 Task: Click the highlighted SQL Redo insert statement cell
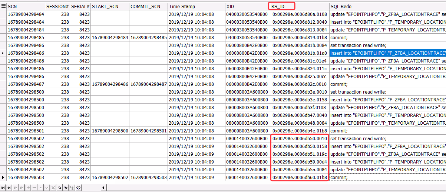(388, 53)
